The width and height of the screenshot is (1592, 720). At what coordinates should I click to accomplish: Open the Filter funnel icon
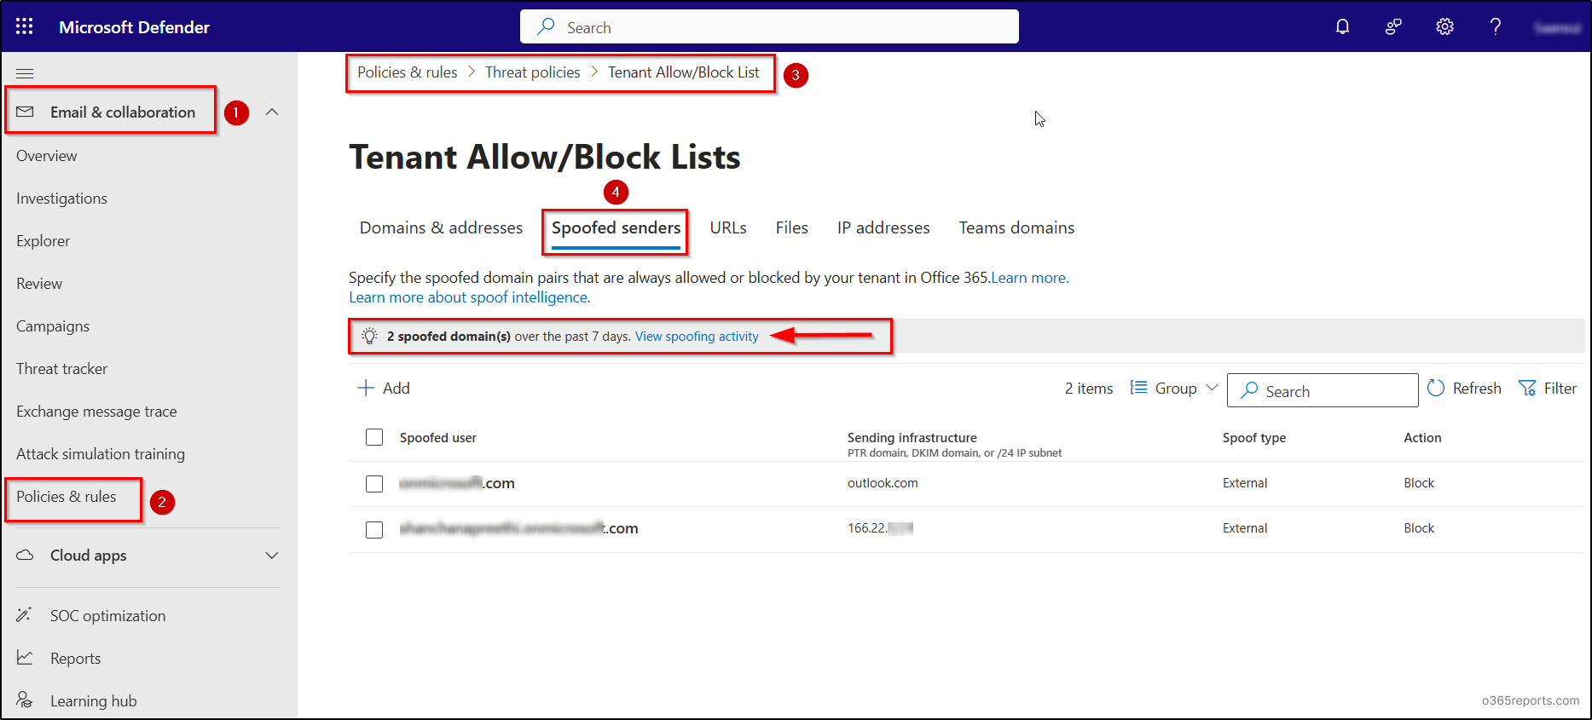(1527, 389)
